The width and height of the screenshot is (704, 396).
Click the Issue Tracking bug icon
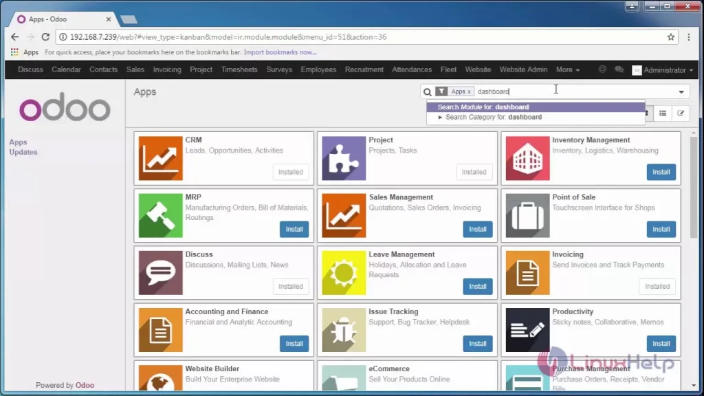pos(344,330)
